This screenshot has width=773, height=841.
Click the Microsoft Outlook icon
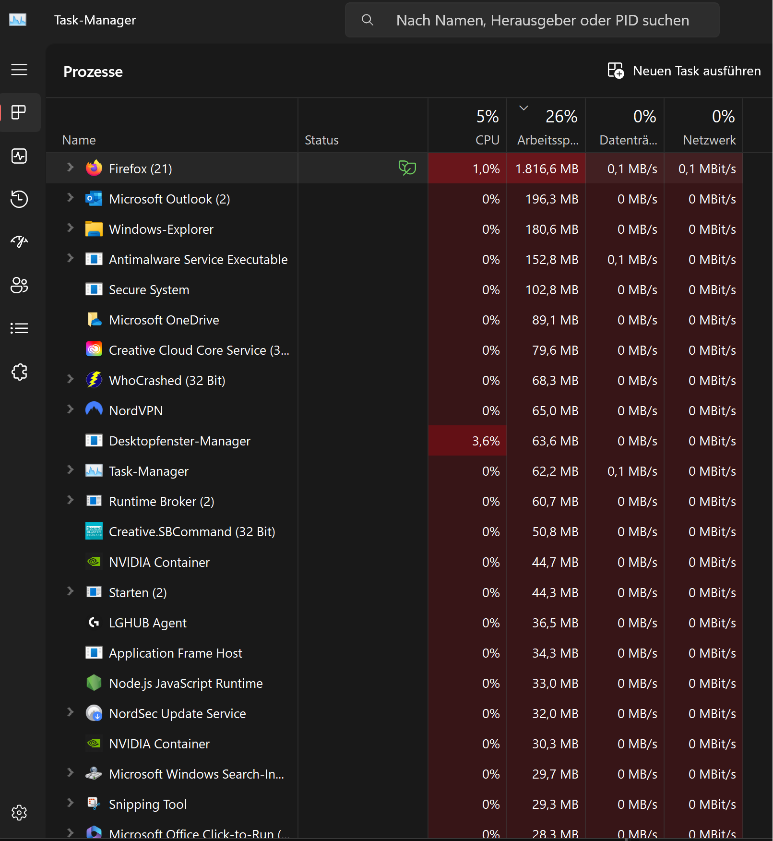pyautogui.click(x=94, y=198)
